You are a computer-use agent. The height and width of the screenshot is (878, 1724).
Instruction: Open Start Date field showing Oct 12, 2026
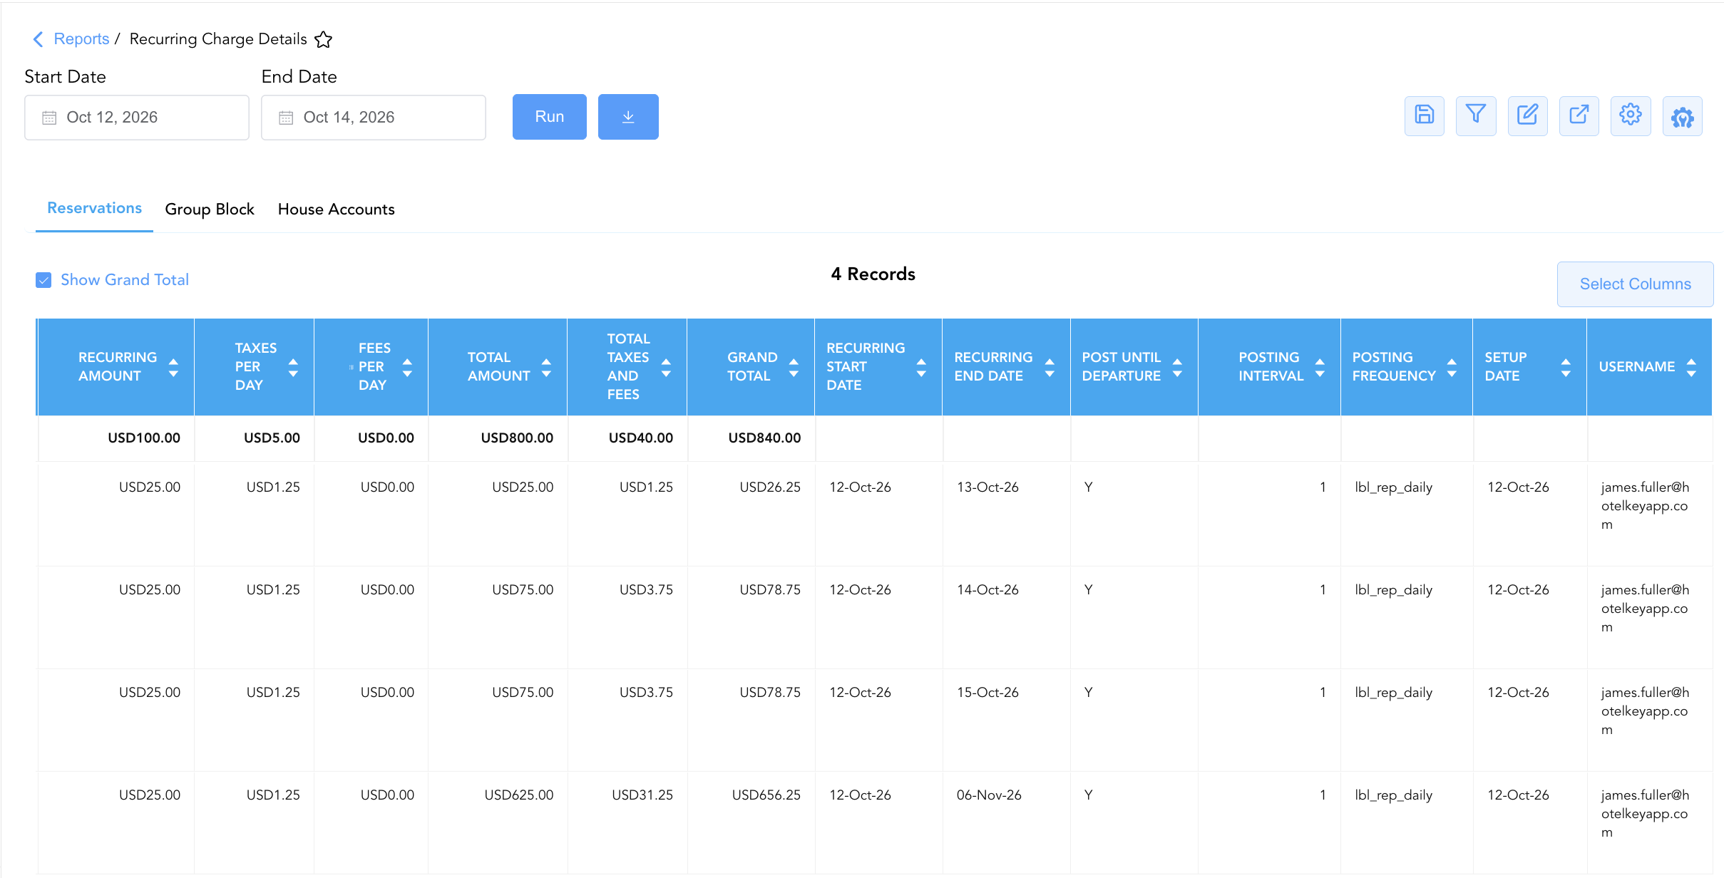click(137, 118)
